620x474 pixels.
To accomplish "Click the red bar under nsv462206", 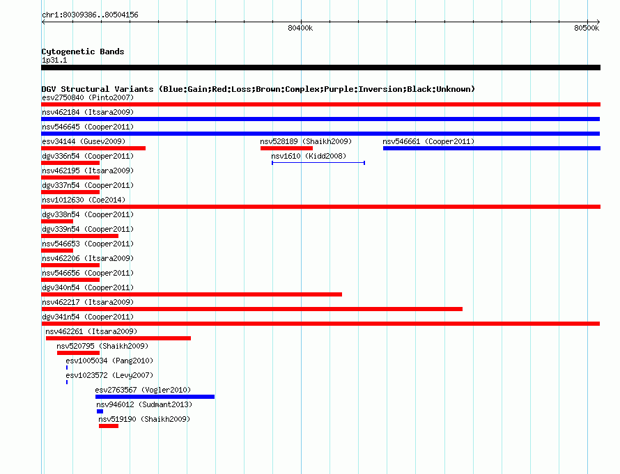I will coord(70,265).
